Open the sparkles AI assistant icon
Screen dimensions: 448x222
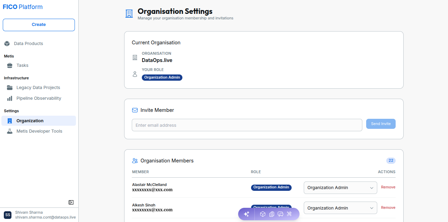pyautogui.click(x=247, y=214)
